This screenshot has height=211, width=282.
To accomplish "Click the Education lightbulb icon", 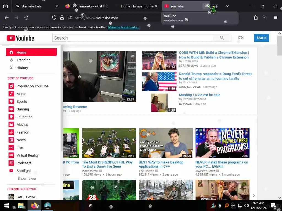I will tap(11, 117).
